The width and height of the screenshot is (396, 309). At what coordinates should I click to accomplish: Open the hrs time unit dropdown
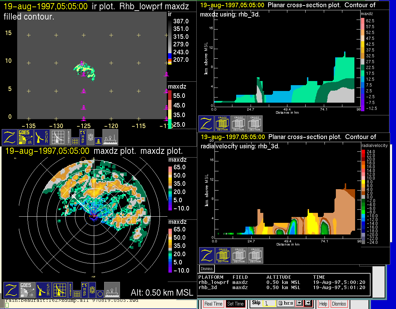point(285,304)
